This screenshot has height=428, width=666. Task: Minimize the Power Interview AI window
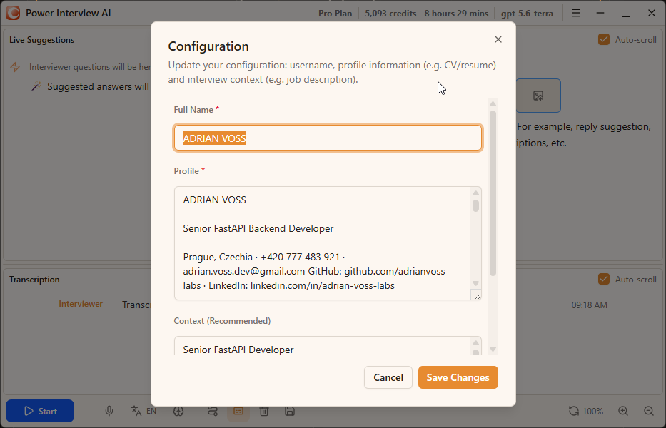coord(600,13)
